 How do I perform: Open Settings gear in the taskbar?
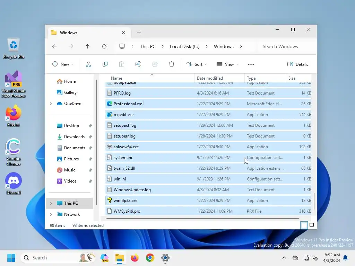click(x=165, y=258)
